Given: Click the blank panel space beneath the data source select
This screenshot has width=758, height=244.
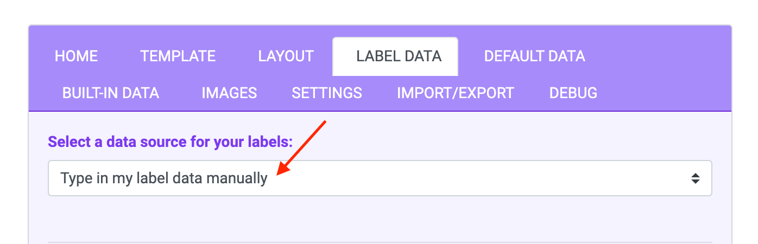Looking at the screenshot, I should click(x=380, y=218).
